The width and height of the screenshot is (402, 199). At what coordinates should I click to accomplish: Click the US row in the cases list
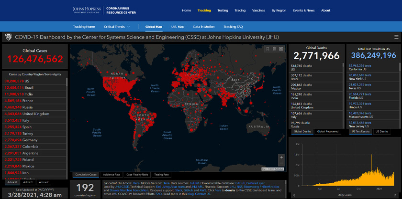(34, 81)
